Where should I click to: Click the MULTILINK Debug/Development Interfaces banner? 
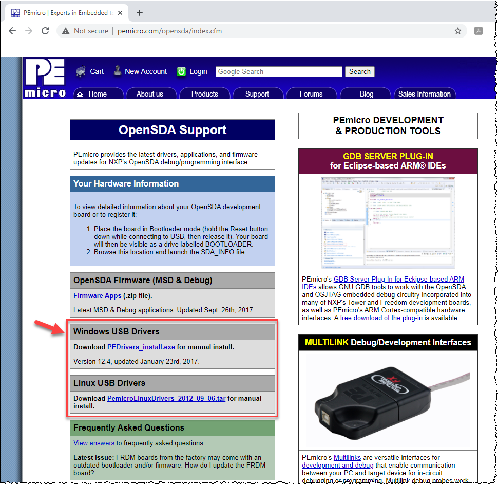click(x=388, y=343)
